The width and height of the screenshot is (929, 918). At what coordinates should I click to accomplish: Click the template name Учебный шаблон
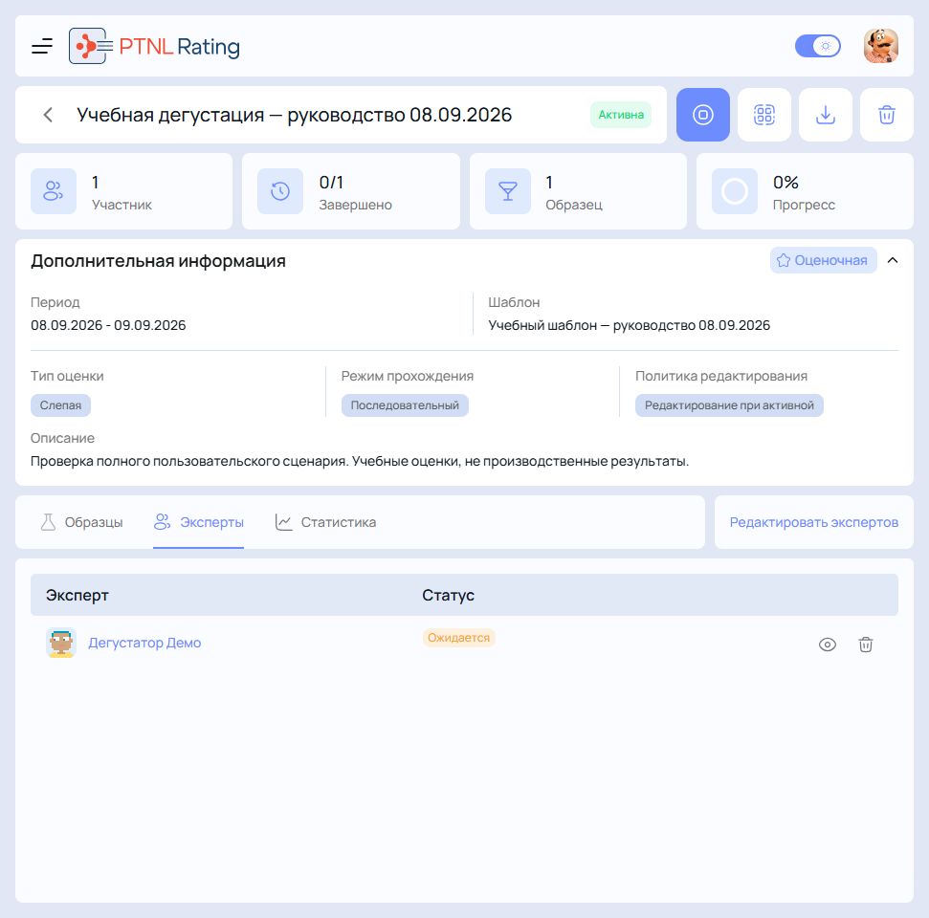630,326
